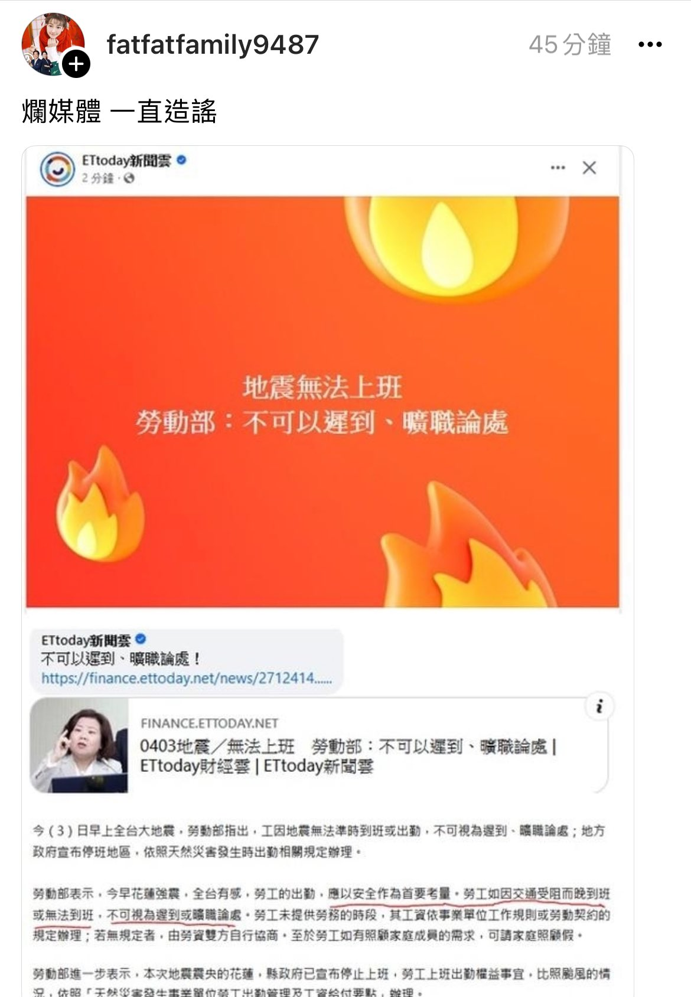The height and width of the screenshot is (997, 691).
Task: Click ETtoday新聞雲 page logo icon
Action: tap(57, 169)
